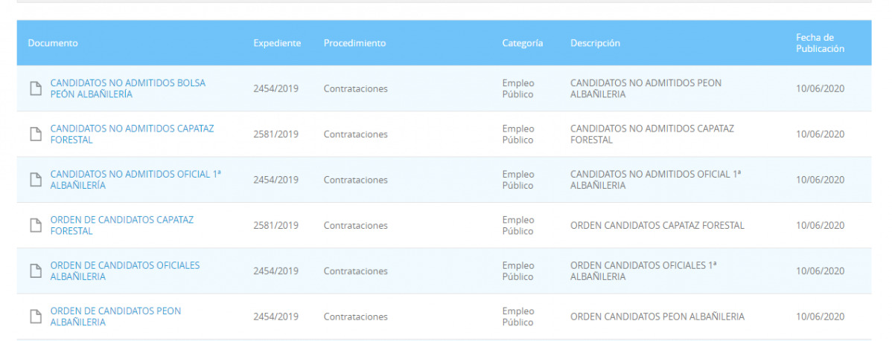Viewport: 892px width, 341px height.
Task: Select expediente 2581/2019 in Orden Capataz row
Action: [276, 225]
